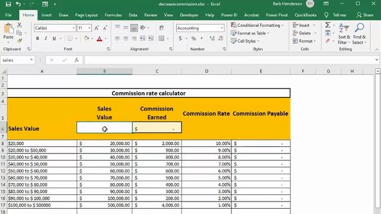
Task: Toggle align right for cell text
Action: 134,38
